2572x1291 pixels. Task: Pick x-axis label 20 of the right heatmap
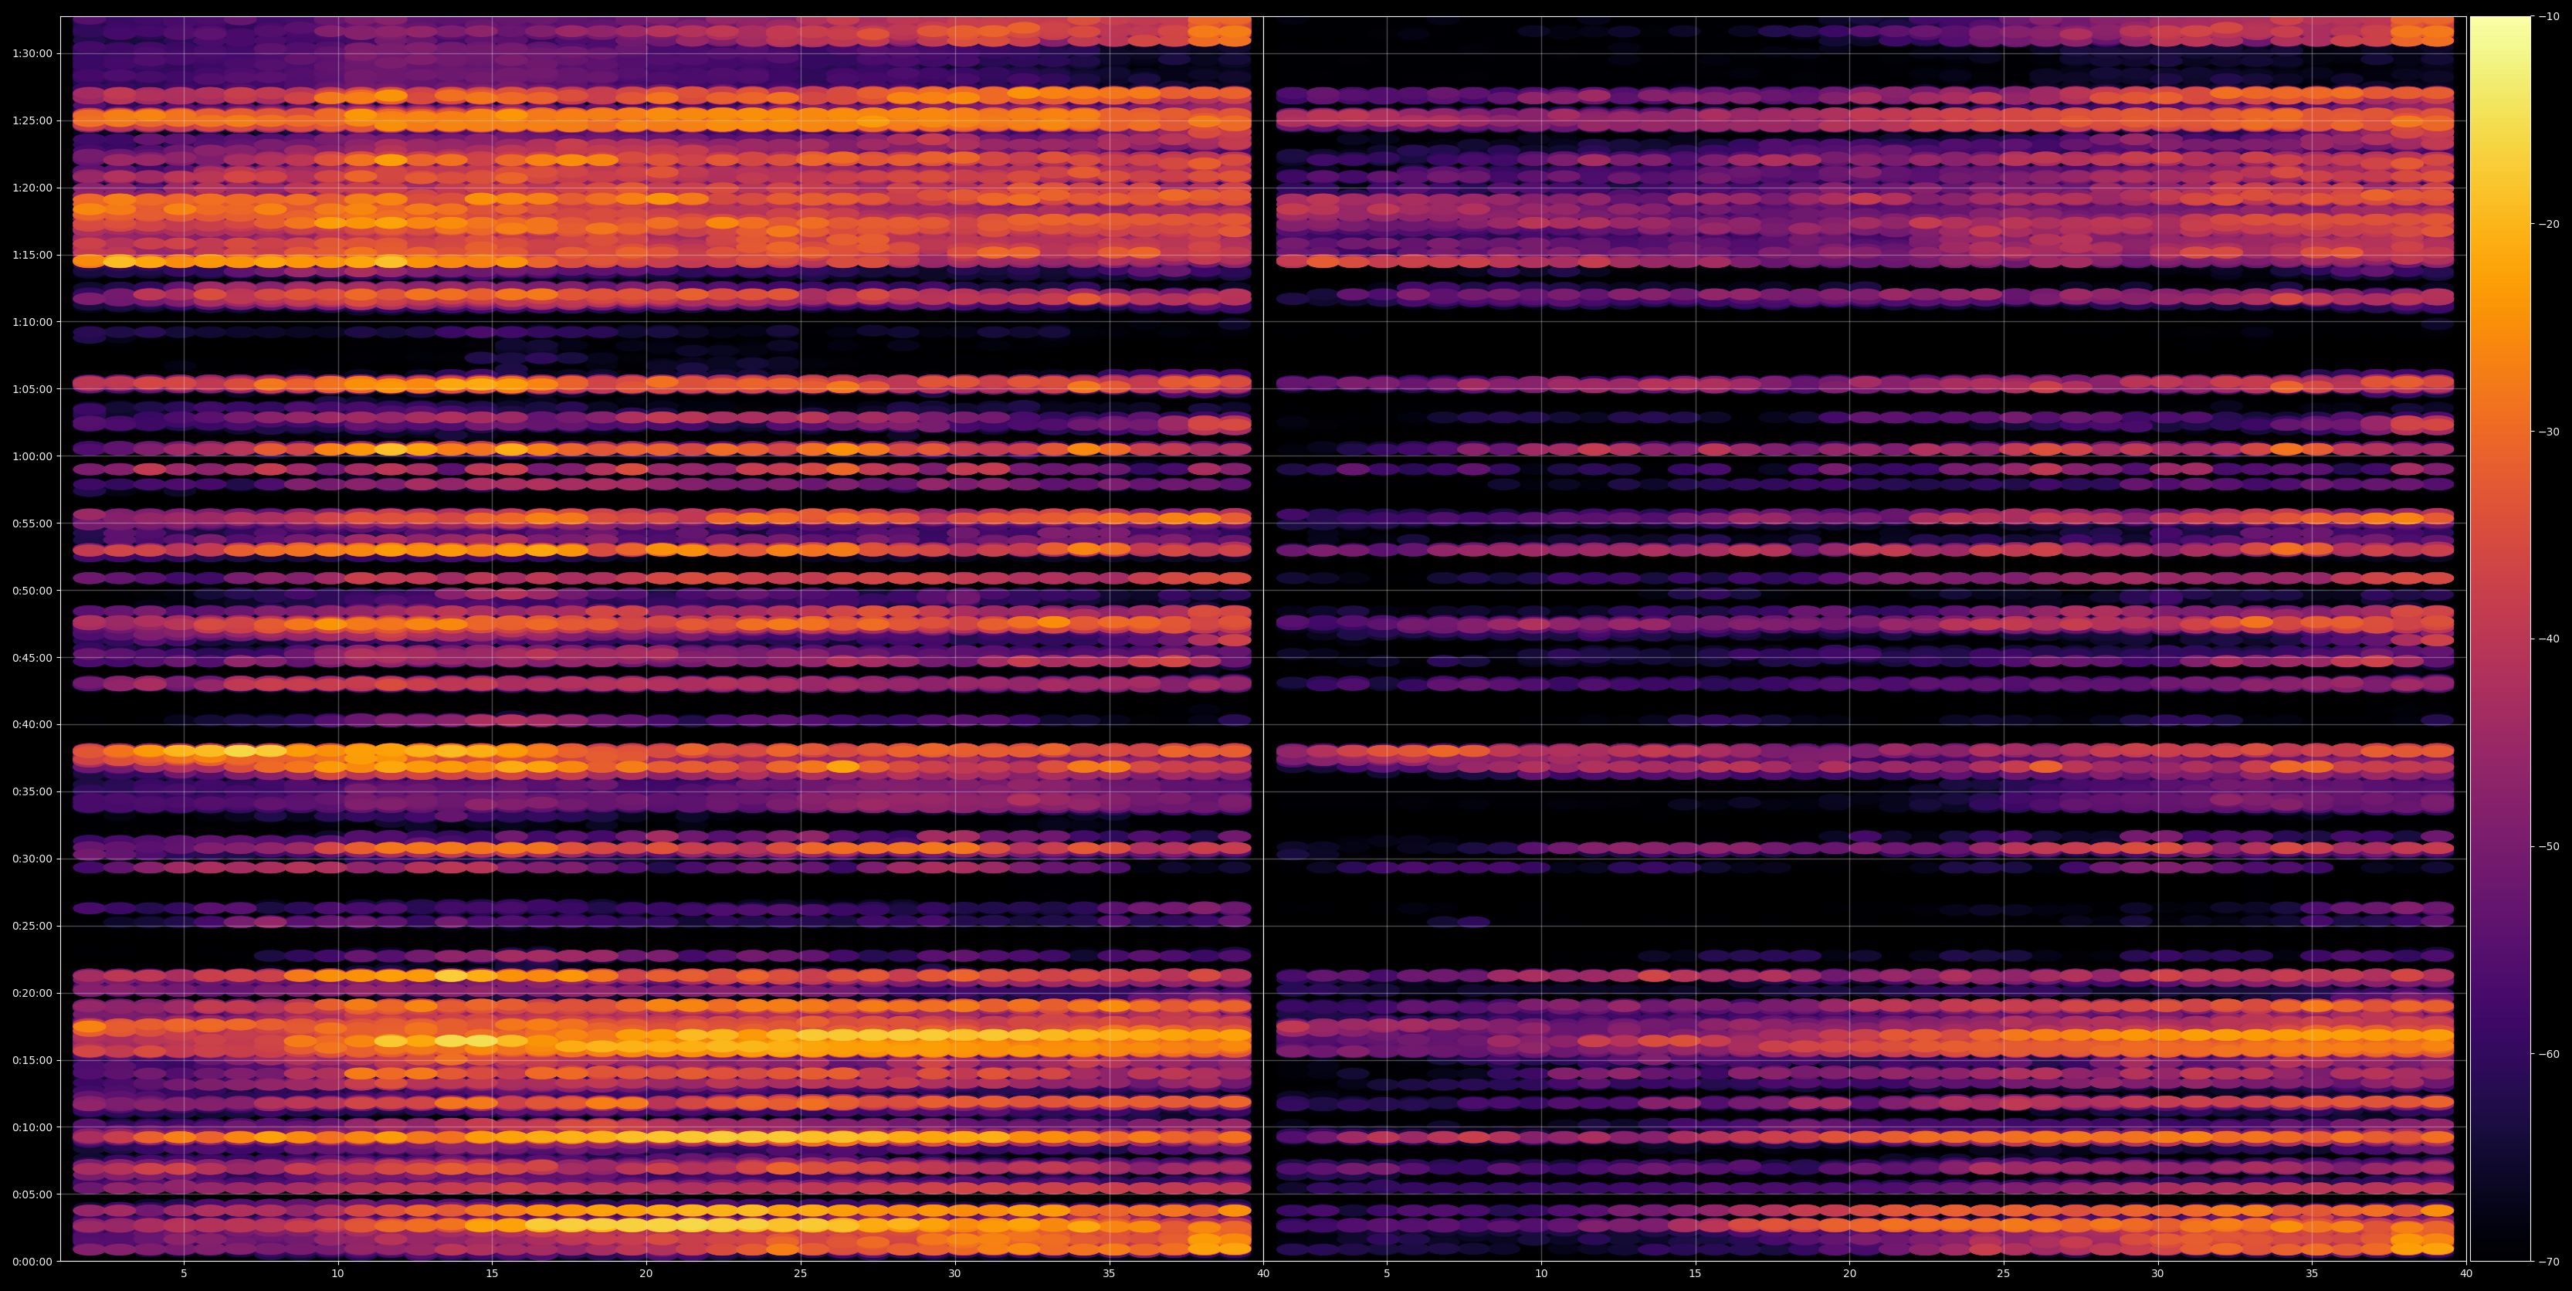pyautogui.click(x=1850, y=1274)
